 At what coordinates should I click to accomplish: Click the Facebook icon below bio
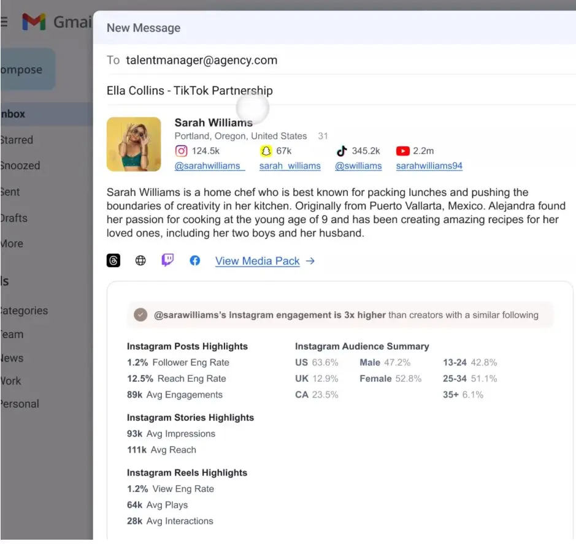[x=194, y=261]
